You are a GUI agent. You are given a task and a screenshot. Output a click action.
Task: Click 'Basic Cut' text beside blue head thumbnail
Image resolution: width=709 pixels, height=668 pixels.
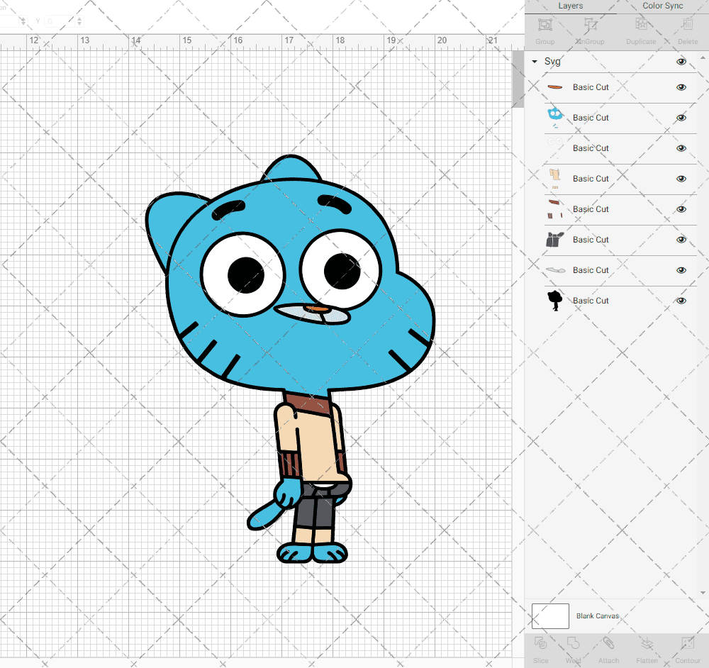[x=591, y=118]
